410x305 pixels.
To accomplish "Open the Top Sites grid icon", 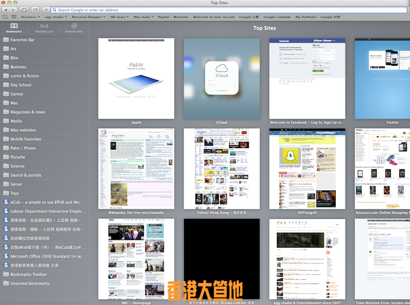I will [14, 17].
